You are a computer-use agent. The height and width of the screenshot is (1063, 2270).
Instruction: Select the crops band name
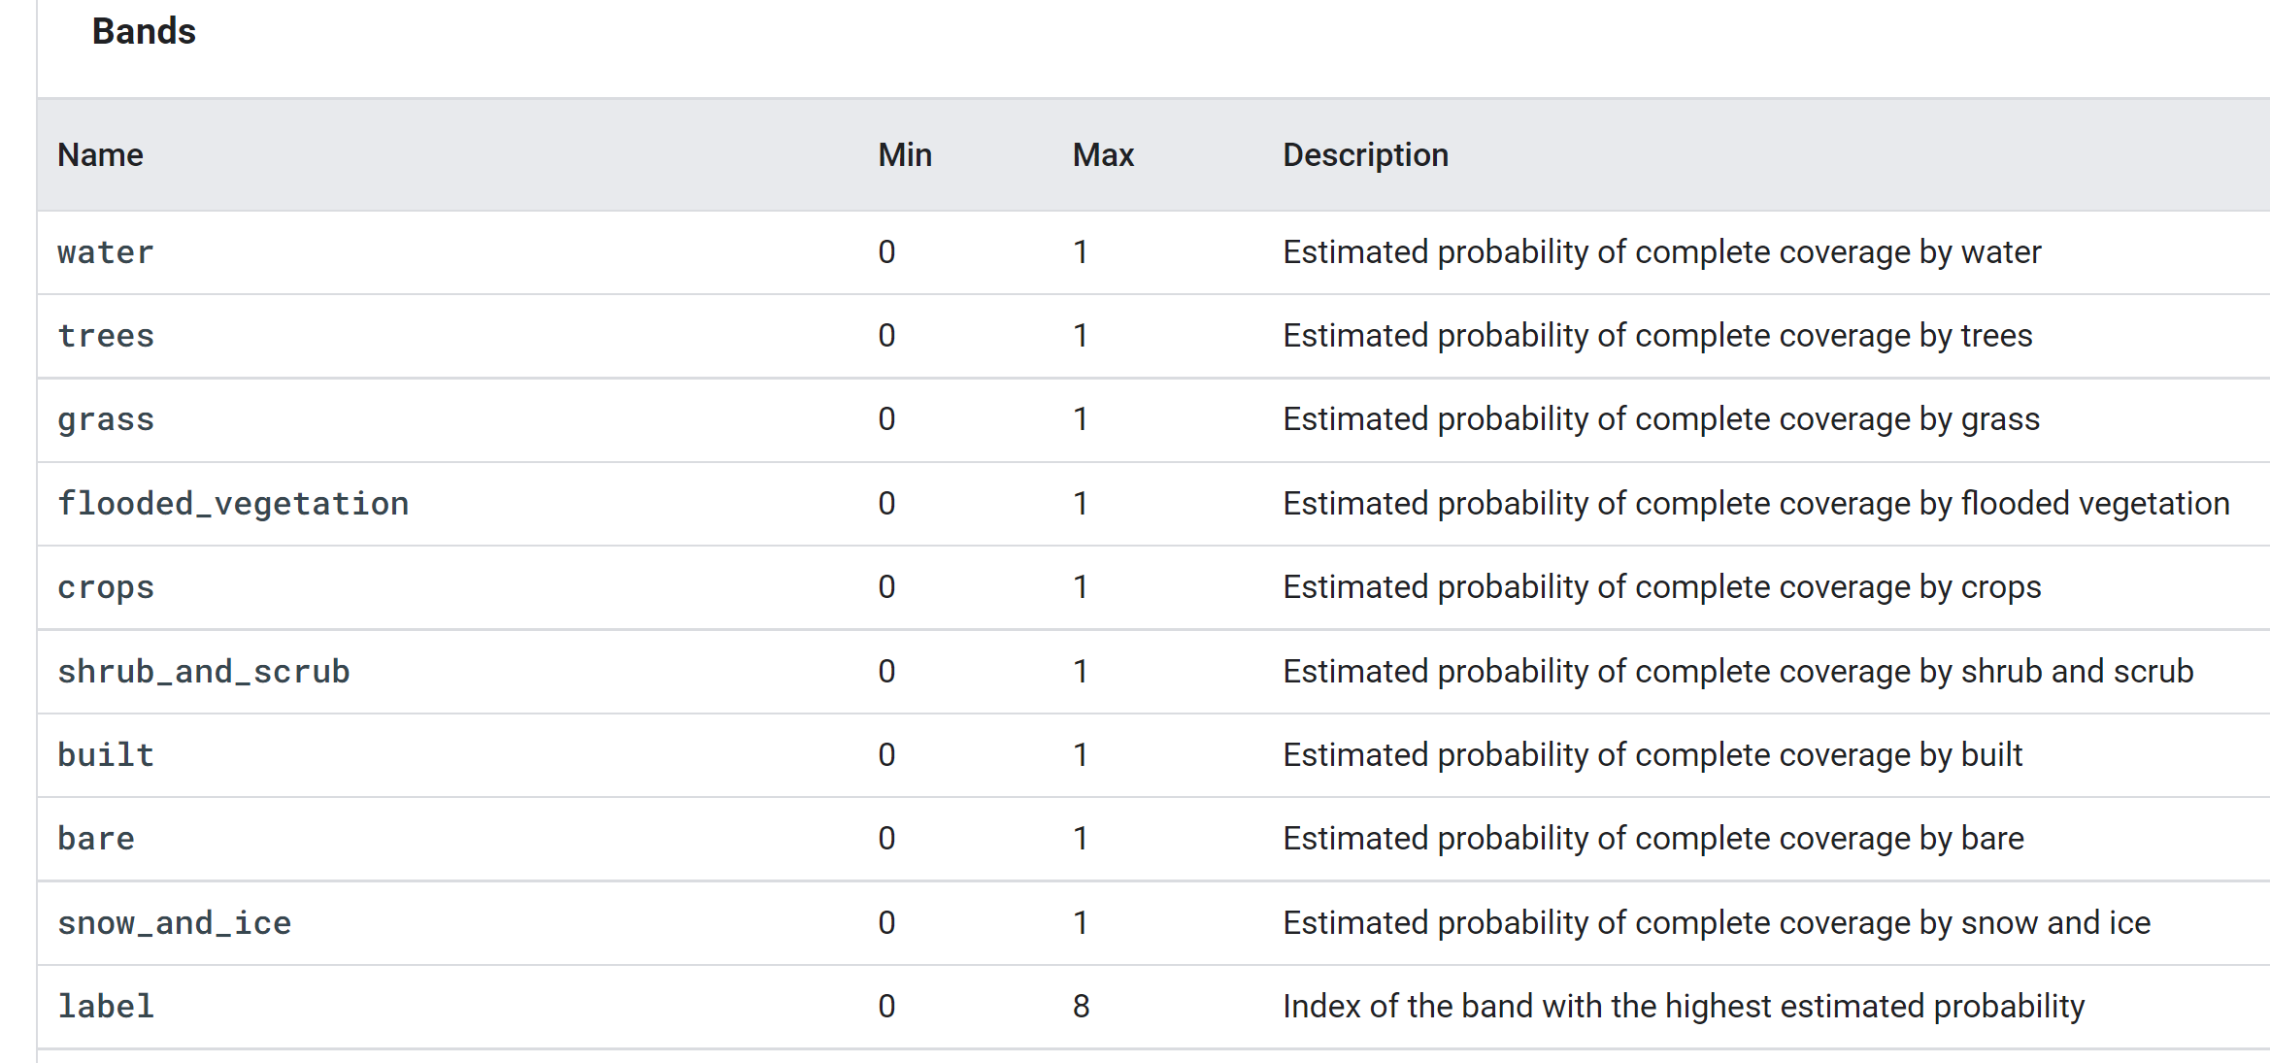click(105, 587)
